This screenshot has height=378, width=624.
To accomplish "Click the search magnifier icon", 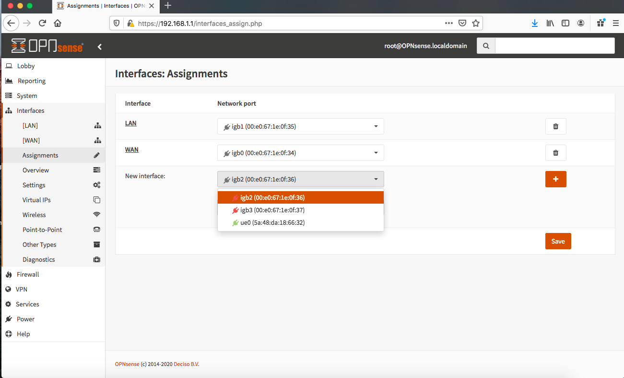I will tap(486, 46).
